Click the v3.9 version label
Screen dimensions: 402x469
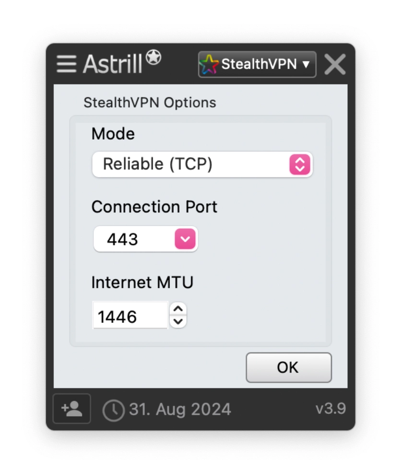(331, 408)
